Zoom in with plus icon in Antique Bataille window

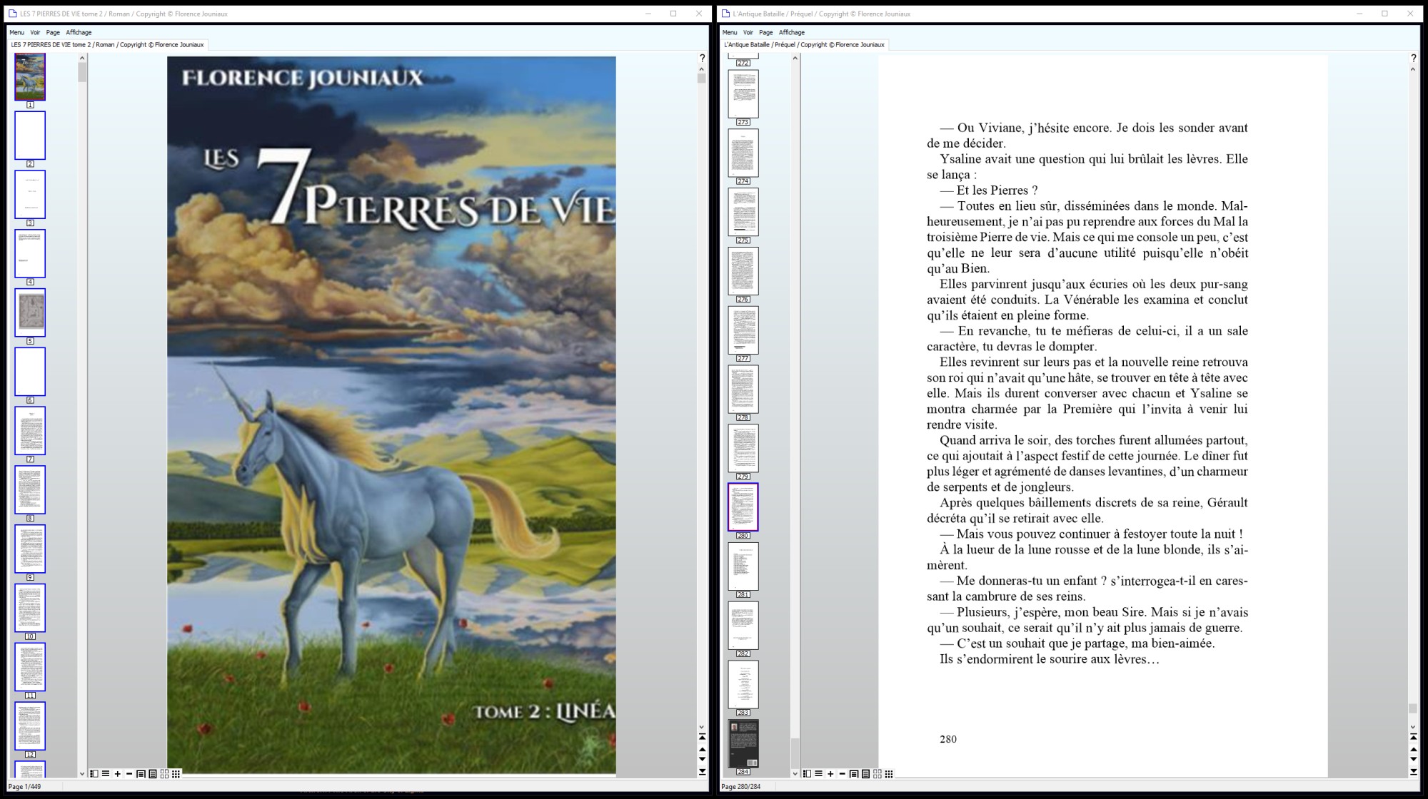click(830, 774)
